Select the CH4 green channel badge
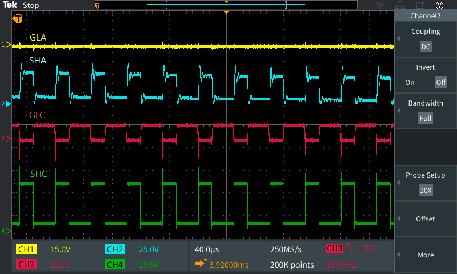This screenshot has width=457, height=274. coord(115,264)
